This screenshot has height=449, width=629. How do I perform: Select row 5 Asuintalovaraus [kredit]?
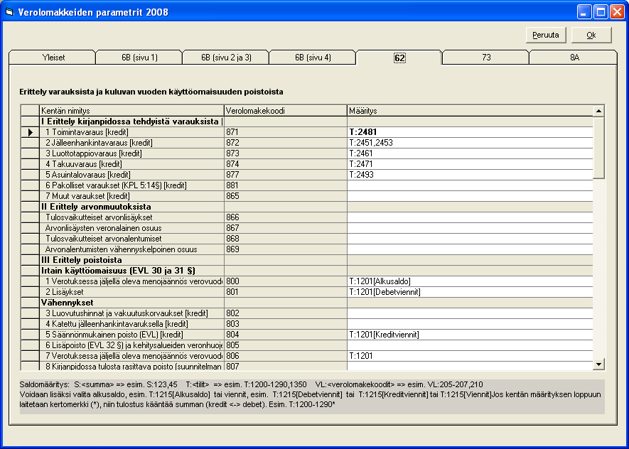coord(132,175)
